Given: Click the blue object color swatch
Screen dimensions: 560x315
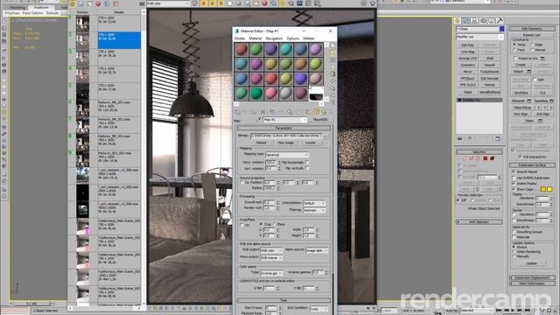Looking at the screenshot, I should (501, 29).
